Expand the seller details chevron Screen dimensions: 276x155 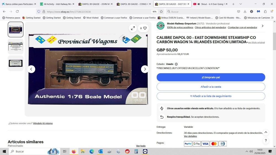(x=262, y=26)
